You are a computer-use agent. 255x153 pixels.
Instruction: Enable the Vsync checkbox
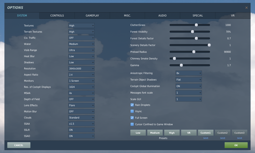[x=132, y=111]
